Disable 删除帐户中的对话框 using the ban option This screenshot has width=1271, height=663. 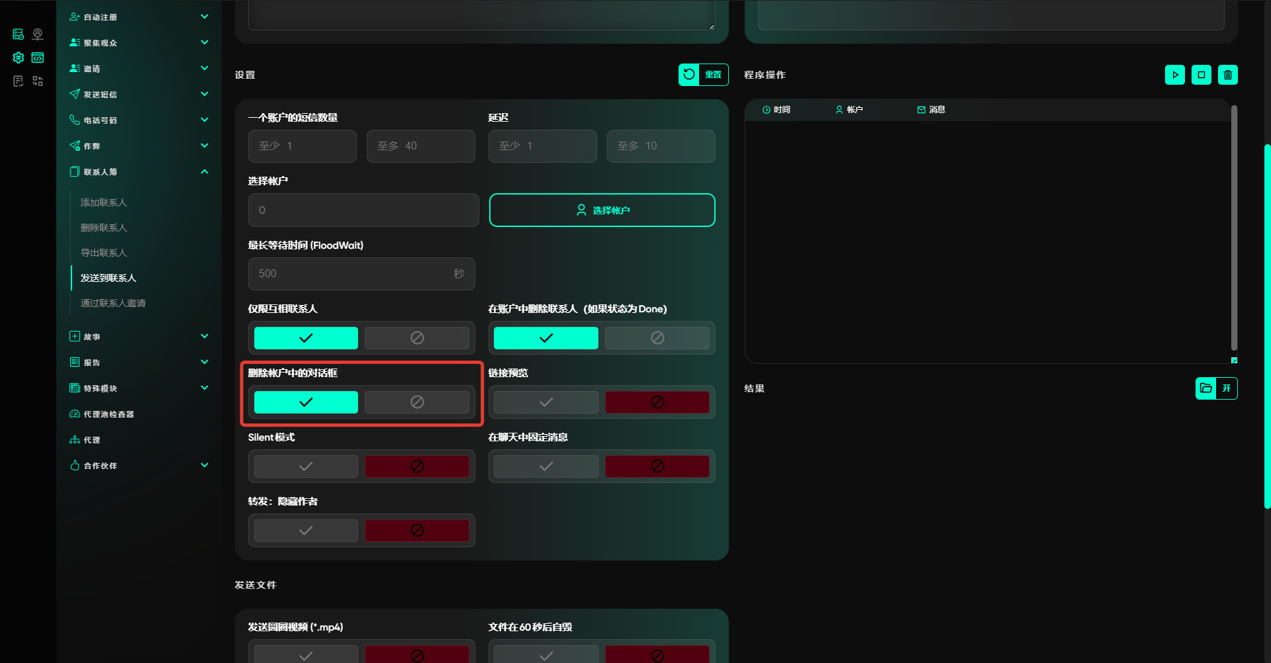point(417,402)
